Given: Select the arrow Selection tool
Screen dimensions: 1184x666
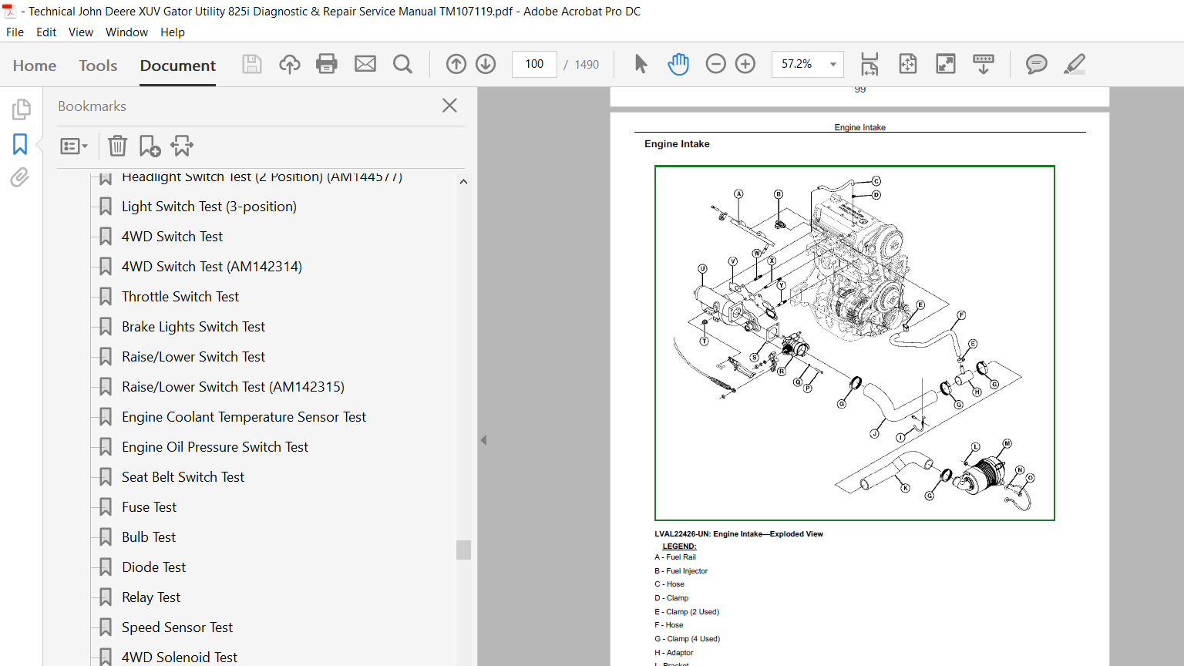Looking at the screenshot, I should coord(641,64).
